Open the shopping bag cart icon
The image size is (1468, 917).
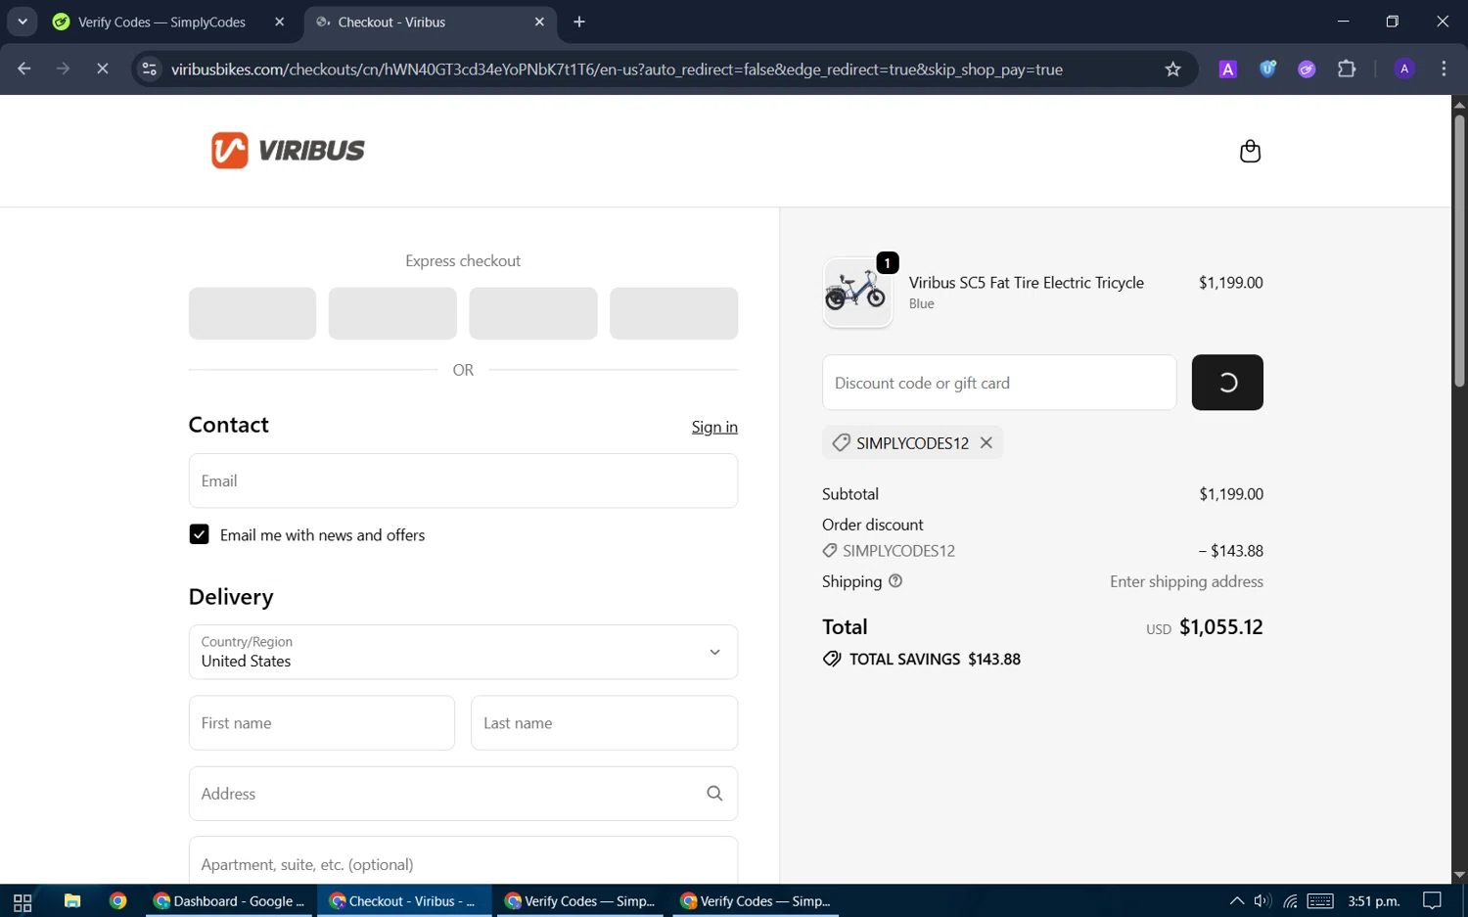pyautogui.click(x=1250, y=151)
